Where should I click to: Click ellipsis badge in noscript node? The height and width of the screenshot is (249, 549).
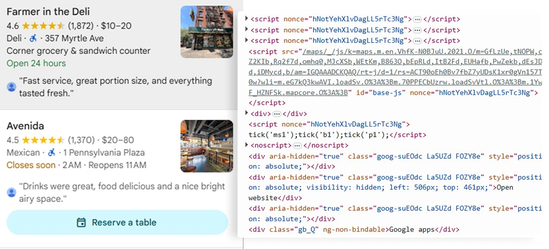pos(298,145)
